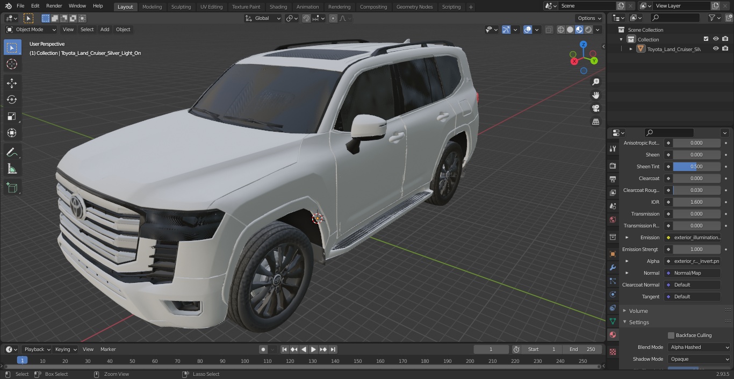This screenshot has width=734, height=379.
Task: Open the Render menu
Action: tap(54, 6)
